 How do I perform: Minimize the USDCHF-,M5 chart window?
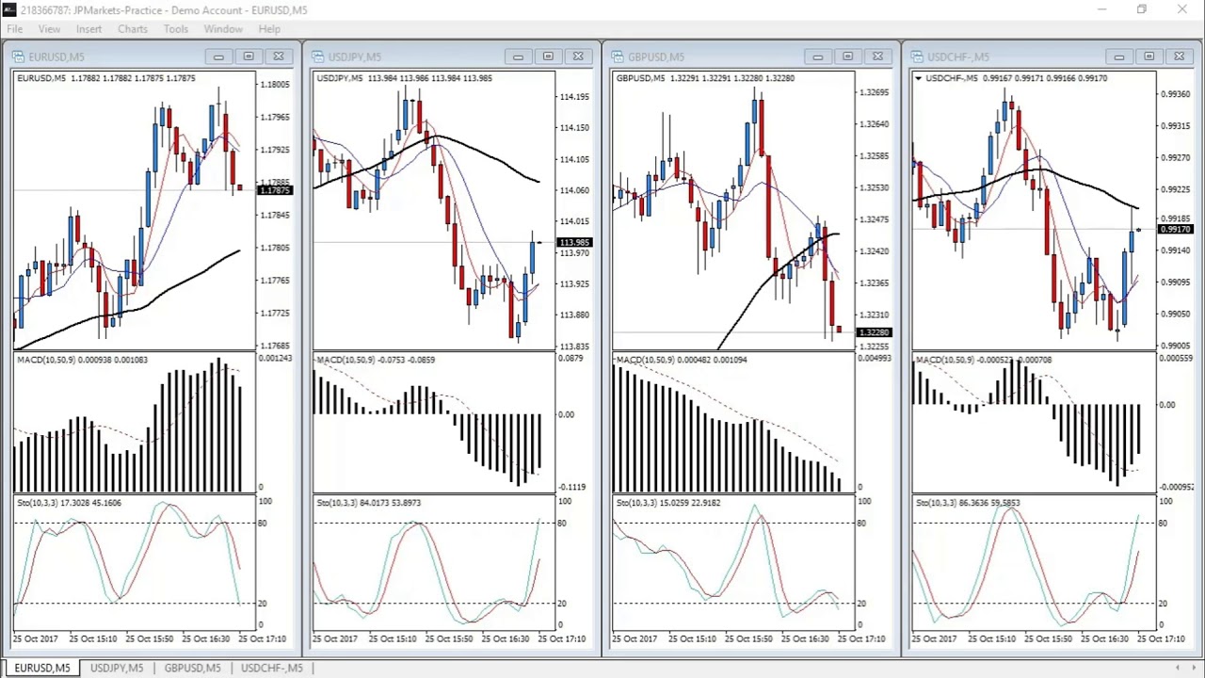click(1118, 56)
